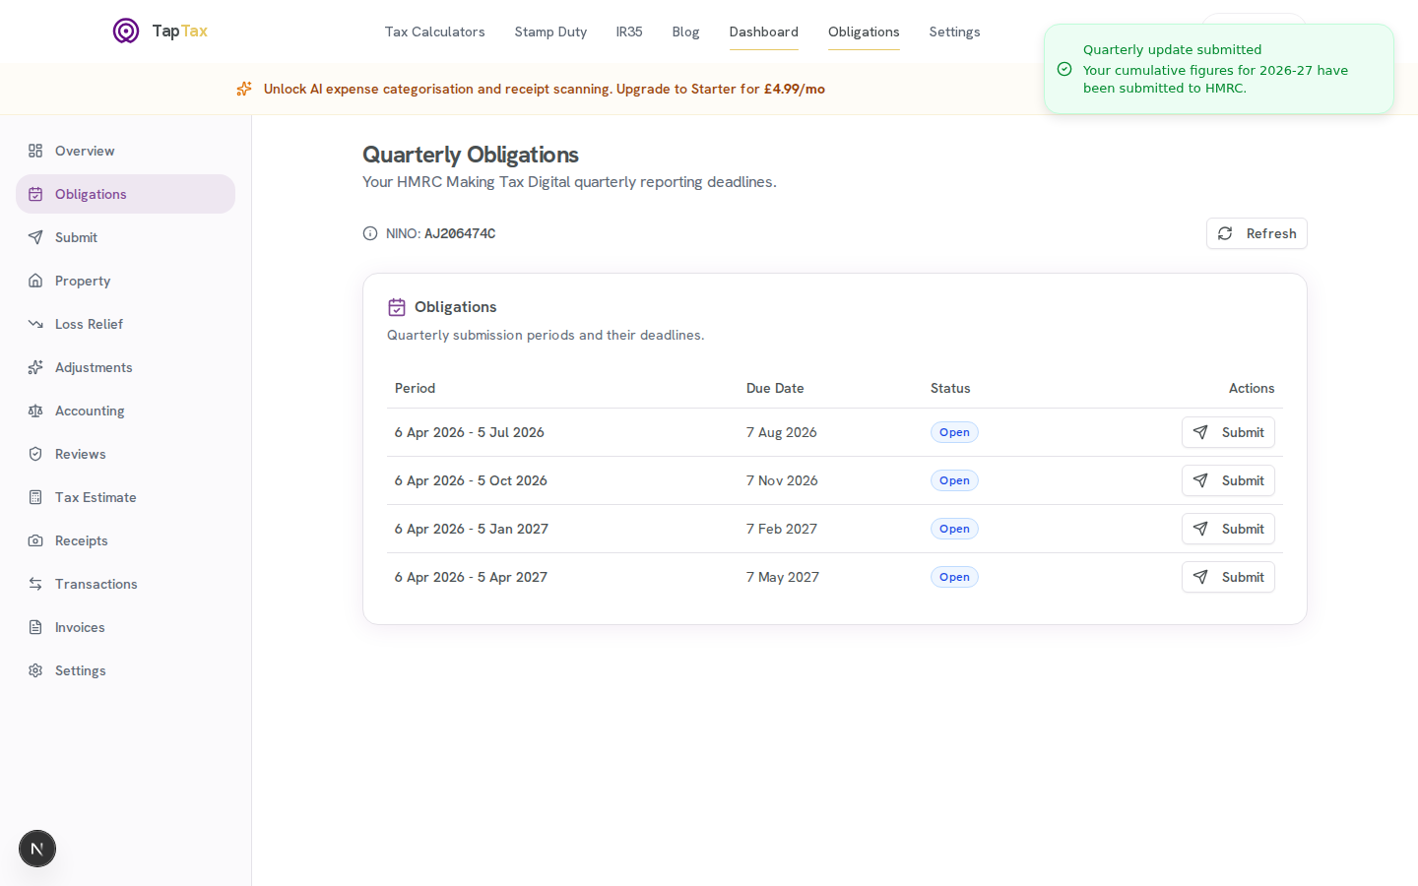Image resolution: width=1418 pixels, height=886 pixels.
Task: Click the Upgrade to Starter banner text
Action: tap(721, 89)
